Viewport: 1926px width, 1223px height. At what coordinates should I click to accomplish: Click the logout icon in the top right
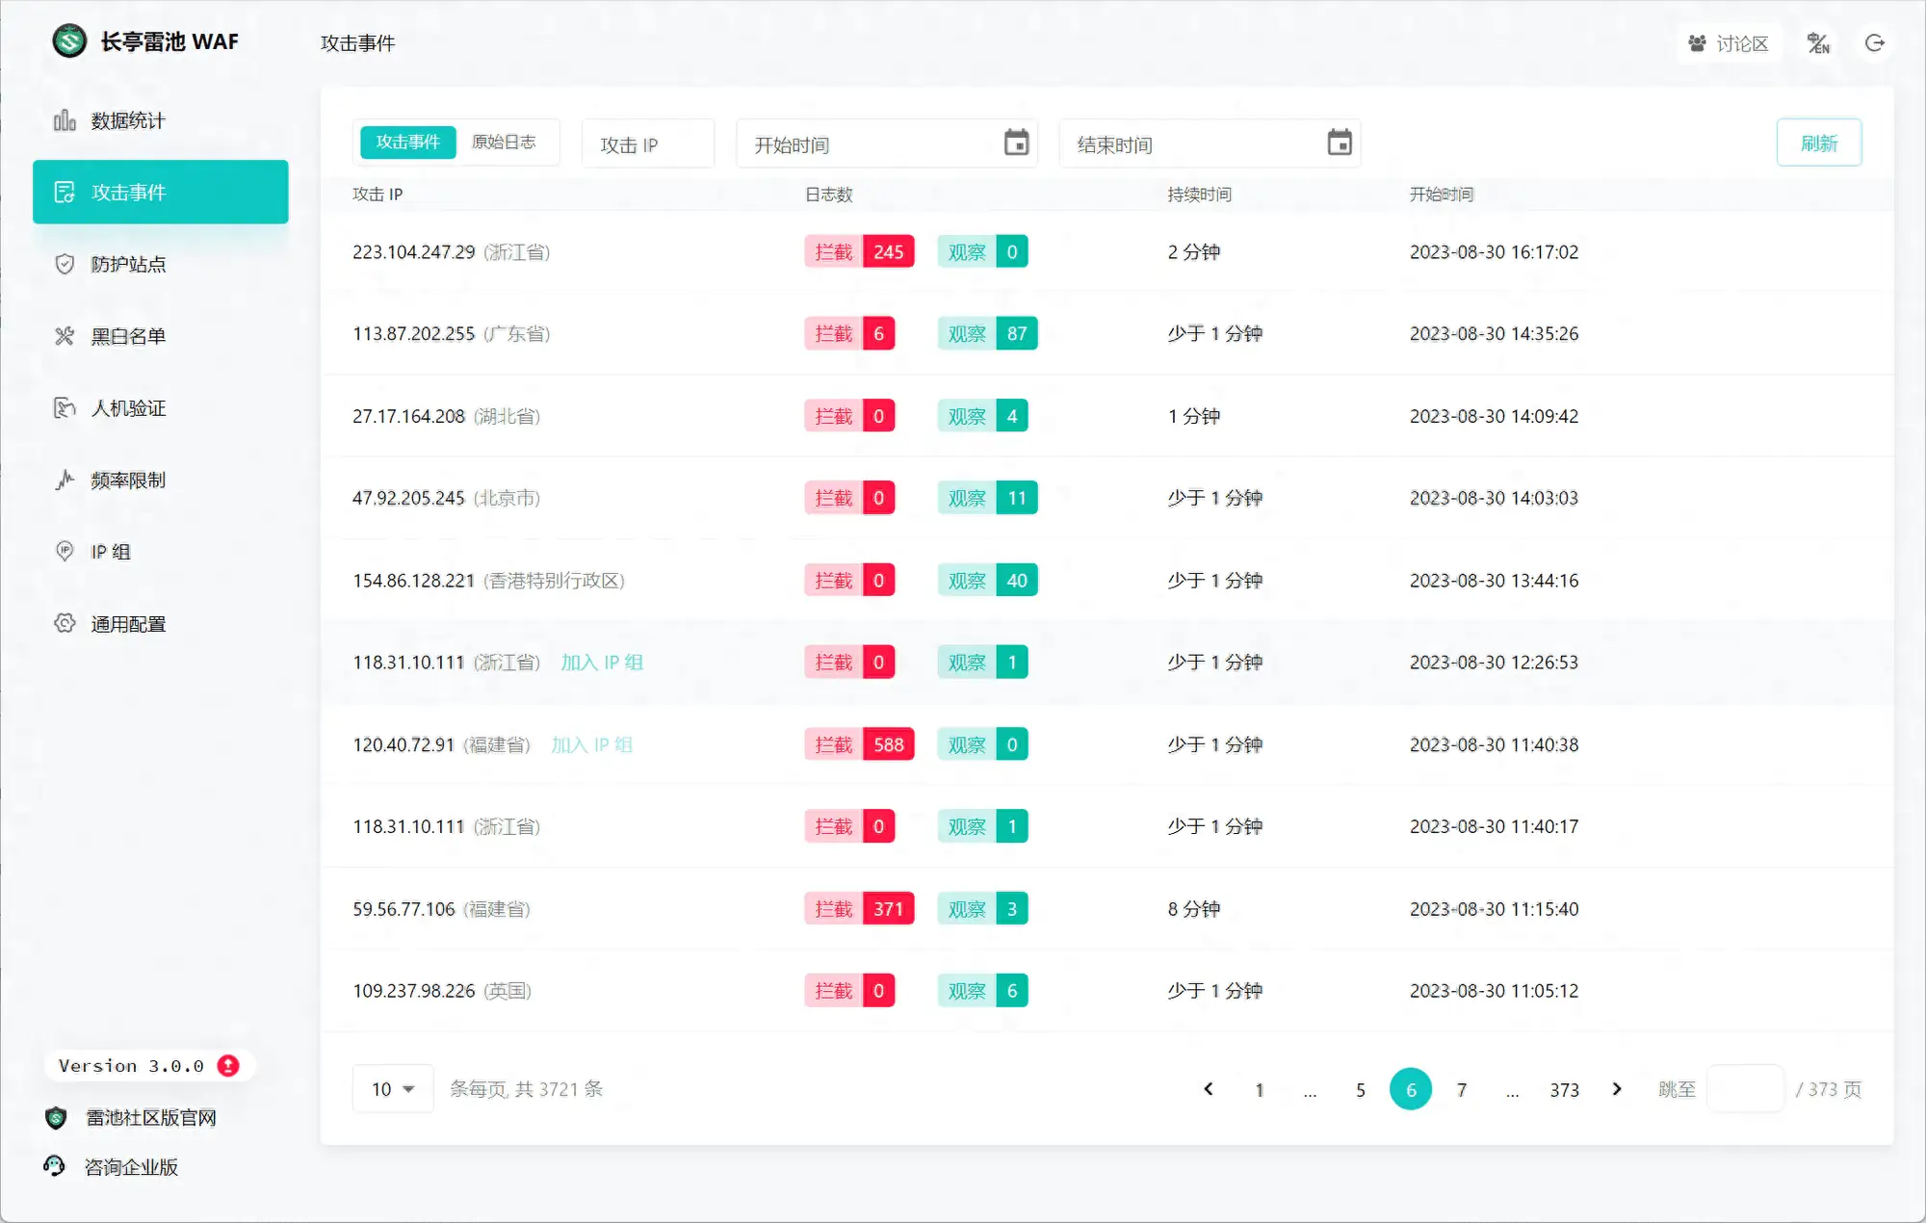pos(1875,42)
